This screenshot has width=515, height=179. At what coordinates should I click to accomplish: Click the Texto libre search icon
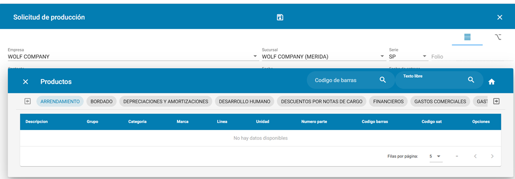pos(471,80)
